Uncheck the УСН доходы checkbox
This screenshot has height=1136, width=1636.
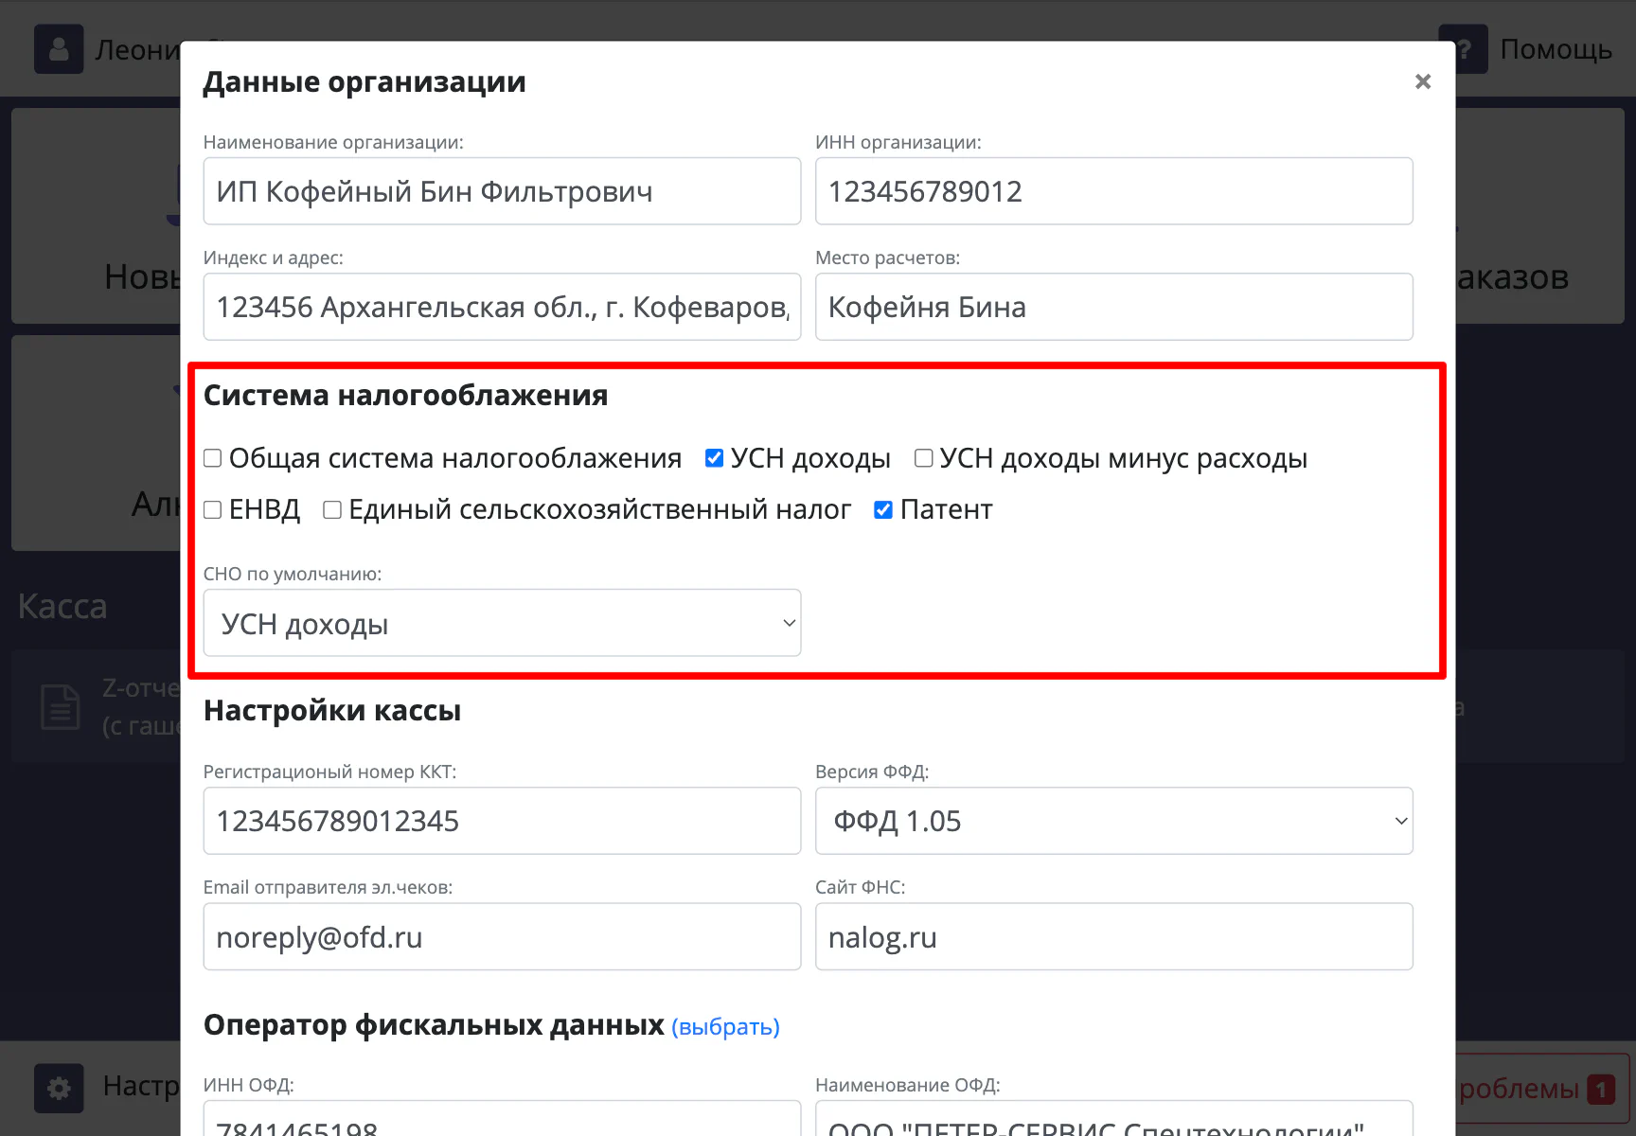[x=715, y=458]
